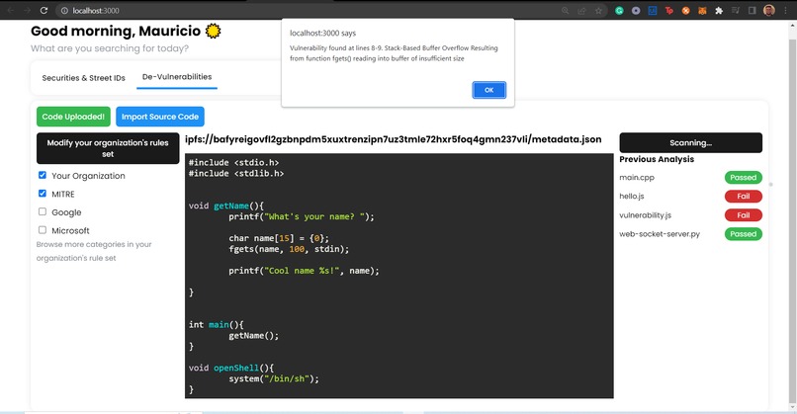Select vulnerability.js in Previous Analysis
Viewport: 797px width, 414px height.
pos(645,215)
